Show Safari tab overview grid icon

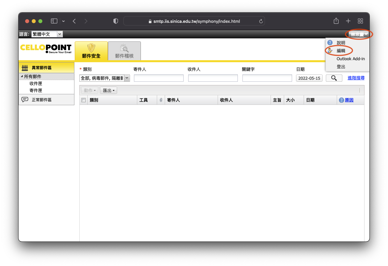coord(360,21)
